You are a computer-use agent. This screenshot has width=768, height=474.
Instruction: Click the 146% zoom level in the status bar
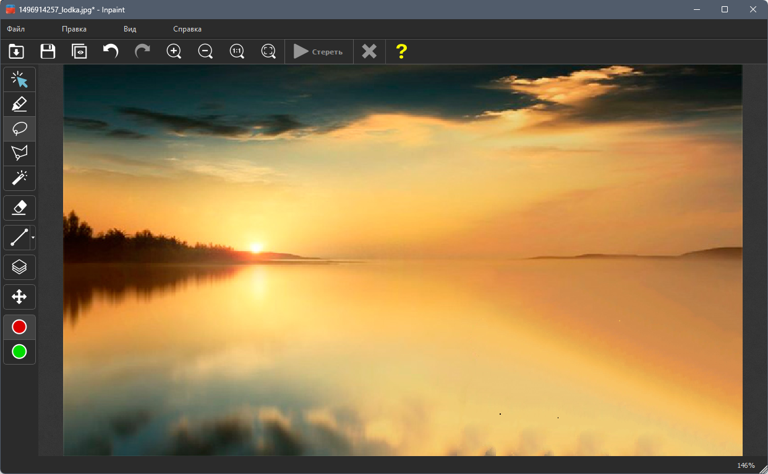(746, 465)
